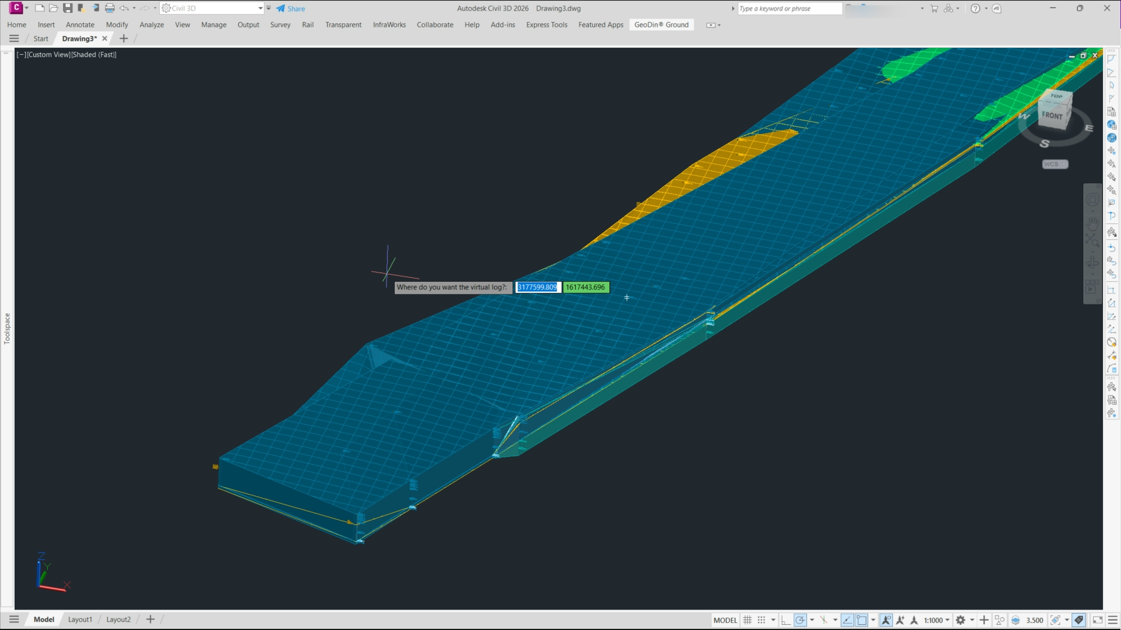Click the keyword search box
Viewport: 1121px width, 630px height.
click(x=789, y=8)
